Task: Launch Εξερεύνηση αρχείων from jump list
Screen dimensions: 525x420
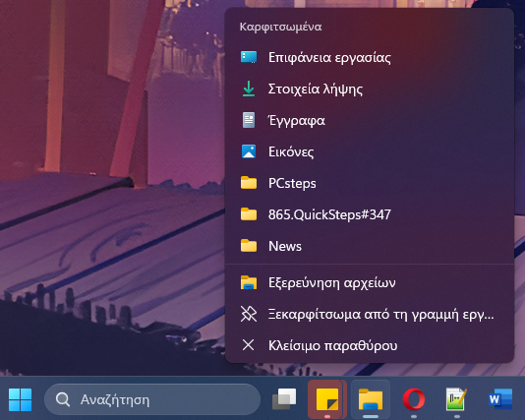Action: 370,283
